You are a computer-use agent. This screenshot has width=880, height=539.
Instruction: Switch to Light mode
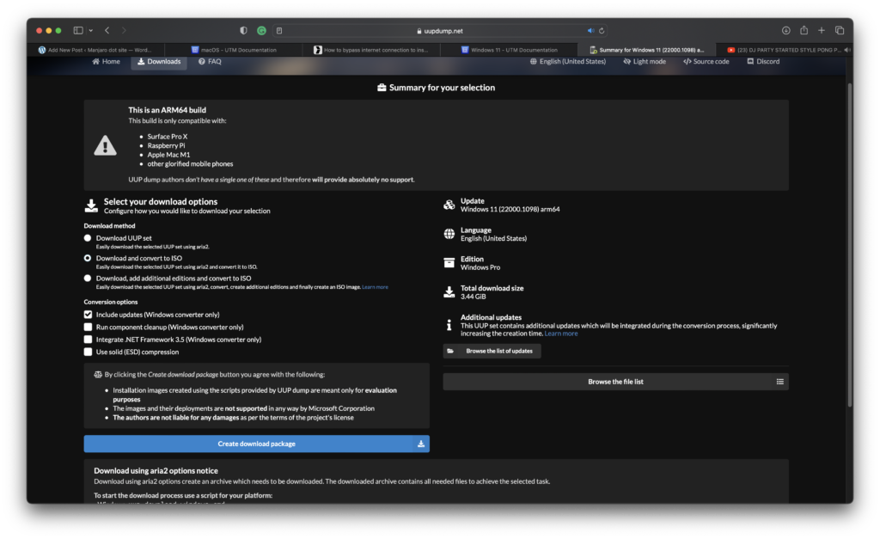[645, 61]
